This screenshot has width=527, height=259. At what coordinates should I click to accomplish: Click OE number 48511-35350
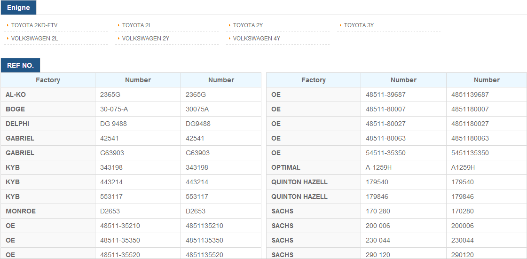coord(120,241)
